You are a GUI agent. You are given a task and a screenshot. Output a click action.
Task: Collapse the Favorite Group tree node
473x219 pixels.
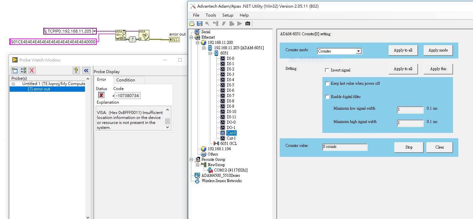(191, 160)
